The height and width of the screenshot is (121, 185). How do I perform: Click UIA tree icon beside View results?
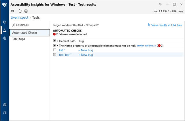pyautogui.click(x=149, y=25)
